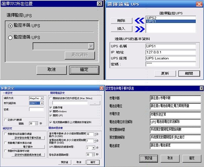The image size is (204, 167).
Task: Click the left double-arrow remove icon
Action: click(x=140, y=21)
